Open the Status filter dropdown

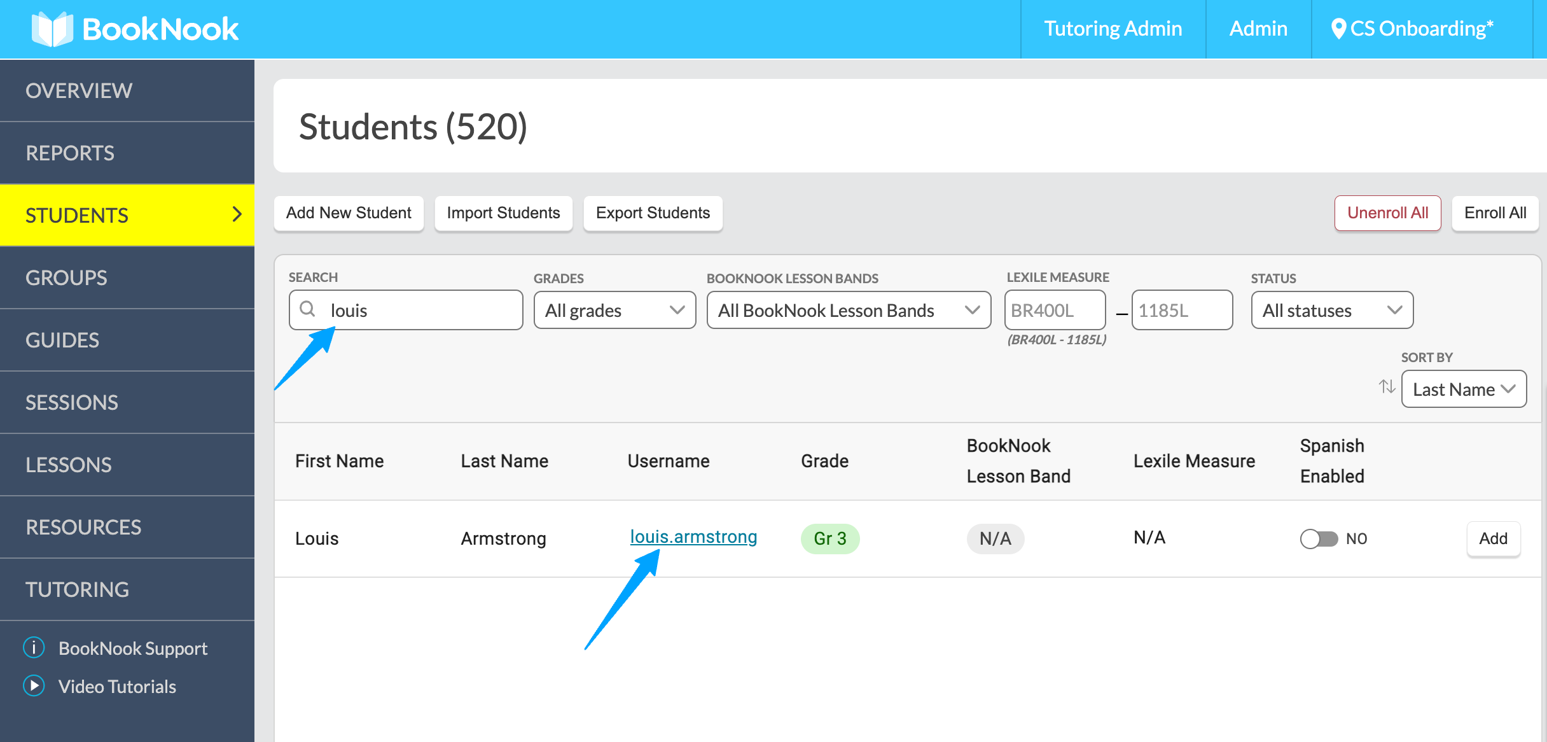click(1332, 310)
